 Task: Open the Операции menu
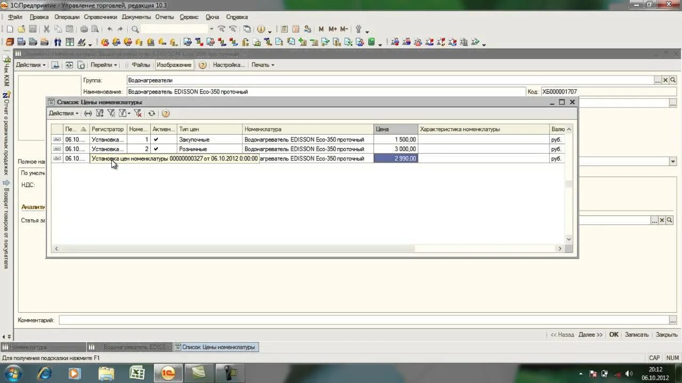[67, 17]
